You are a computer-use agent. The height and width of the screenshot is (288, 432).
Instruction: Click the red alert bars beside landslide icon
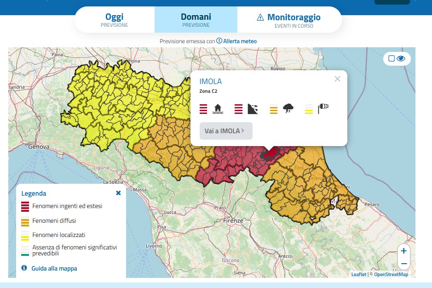click(x=239, y=109)
